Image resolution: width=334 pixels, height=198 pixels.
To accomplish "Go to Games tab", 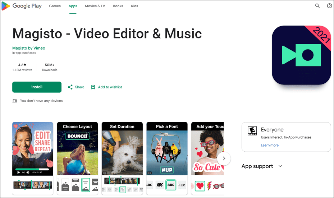I will (55, 6).
